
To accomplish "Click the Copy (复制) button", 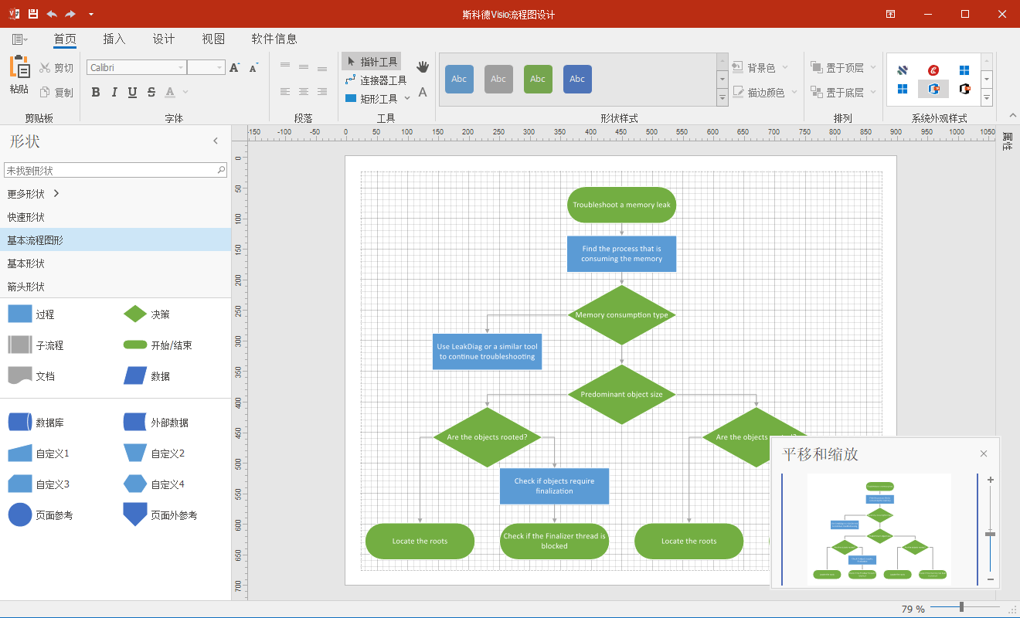I will click(x=56, y=93).
